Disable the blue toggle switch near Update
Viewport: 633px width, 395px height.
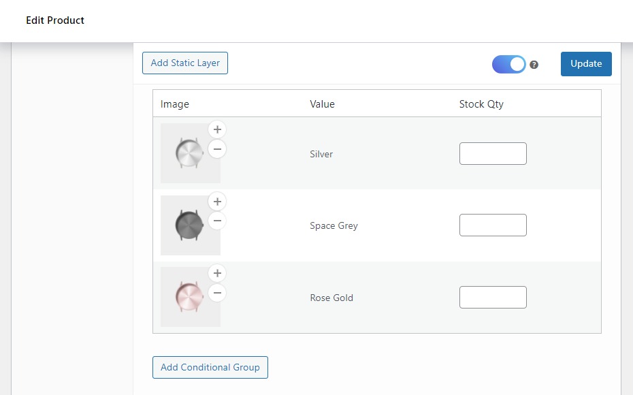508,64
